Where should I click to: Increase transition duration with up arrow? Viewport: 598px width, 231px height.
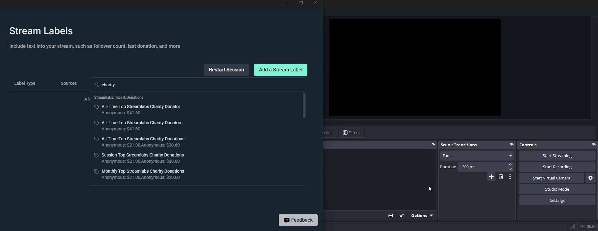click(510, 164)
